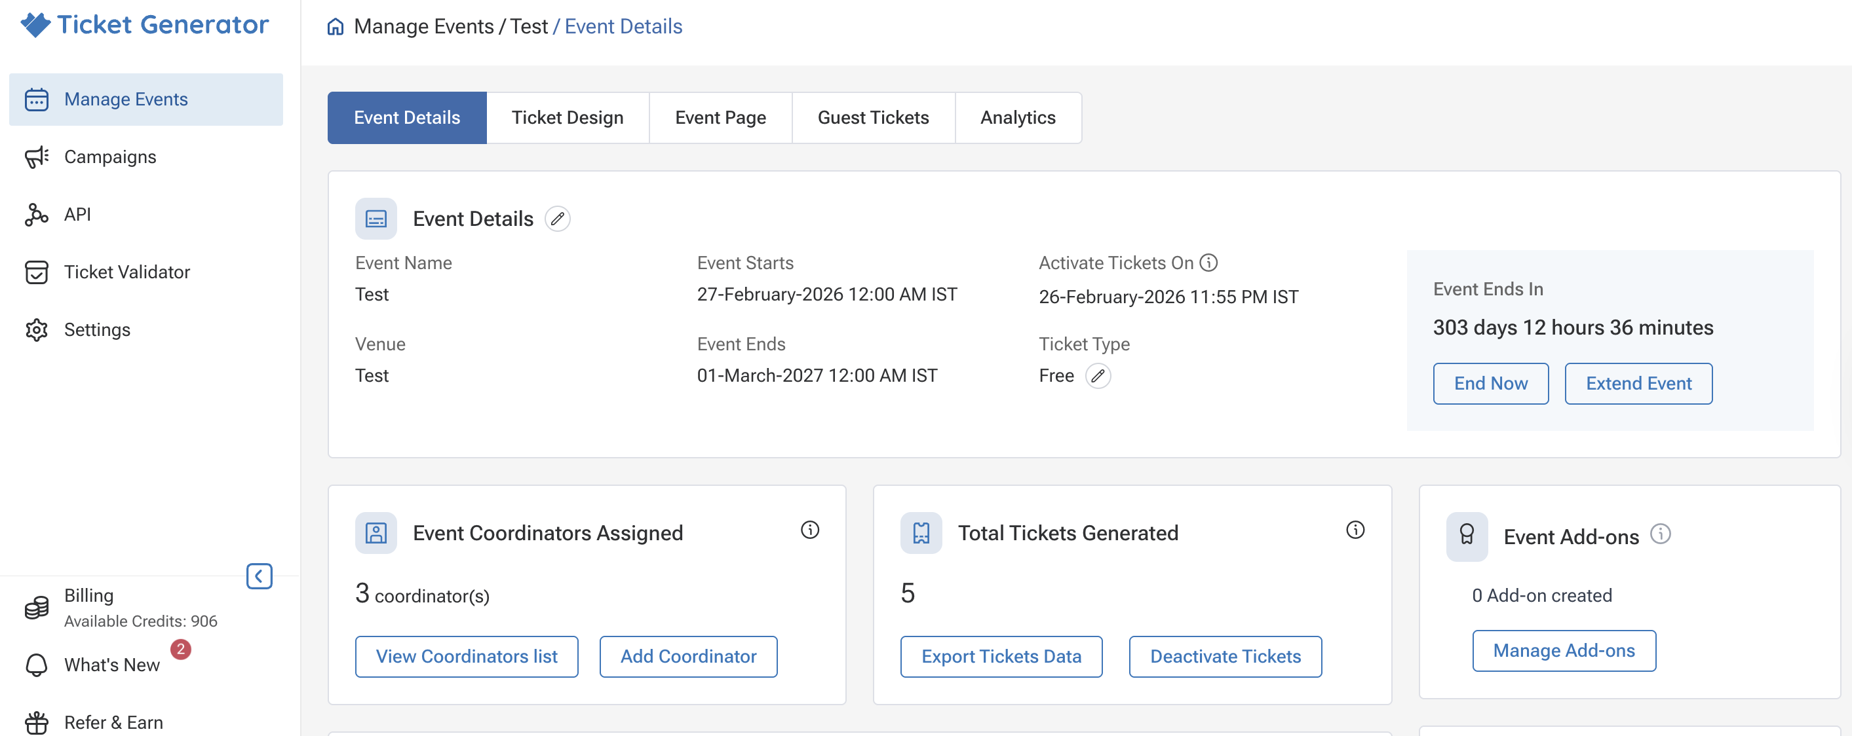Open Manage Events in the sidebar

(x=146, y=99)
